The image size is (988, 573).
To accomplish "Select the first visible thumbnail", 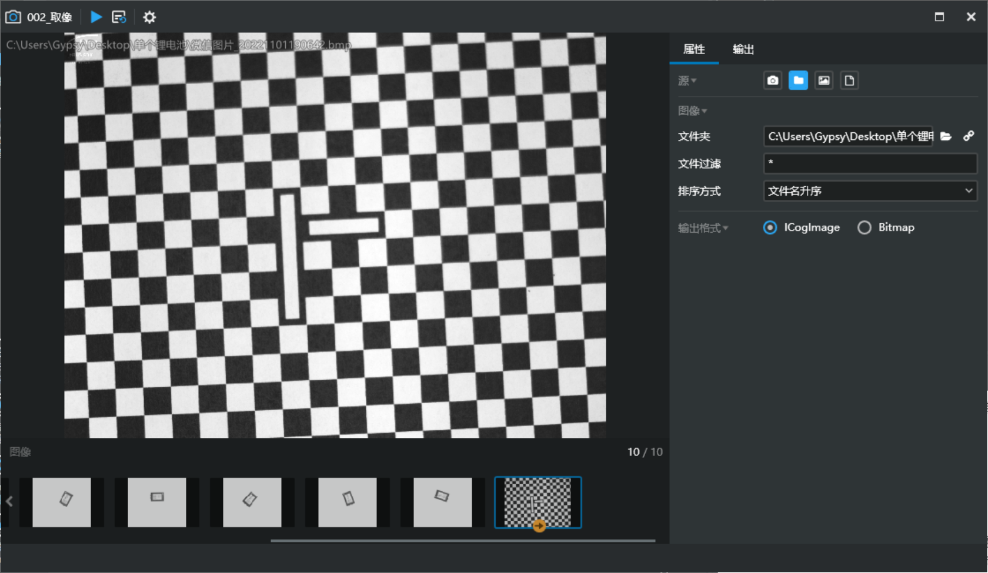I will (x=62, y=502).
